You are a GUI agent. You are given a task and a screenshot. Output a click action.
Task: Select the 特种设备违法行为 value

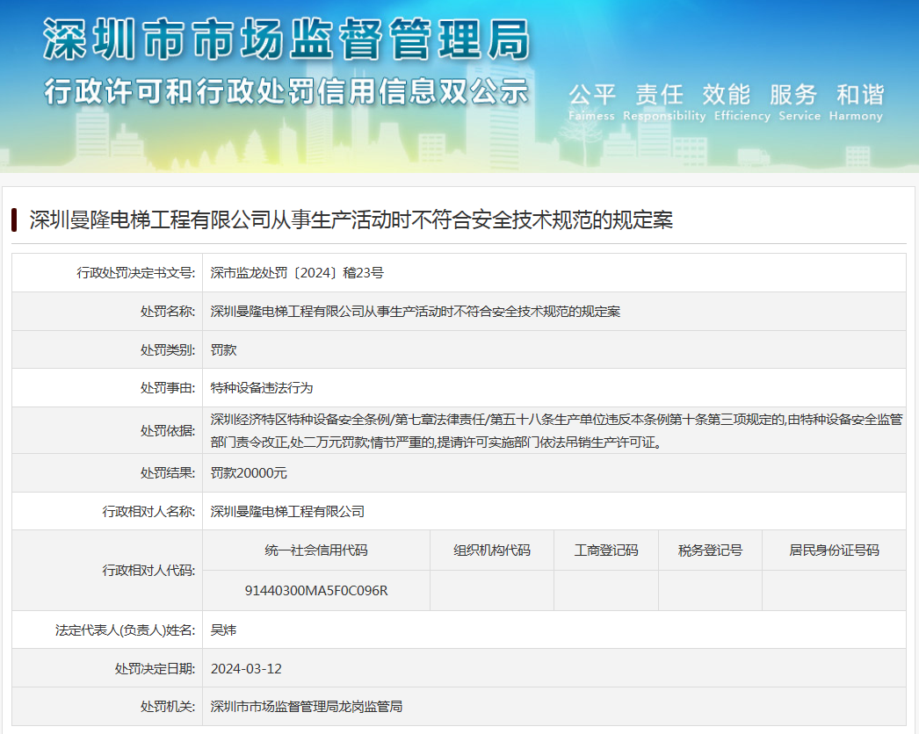point(262,388)
